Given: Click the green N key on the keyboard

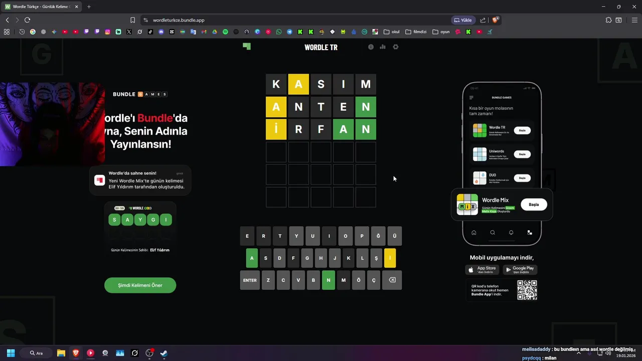Looking at the screenshot, I should click(329, 280).
